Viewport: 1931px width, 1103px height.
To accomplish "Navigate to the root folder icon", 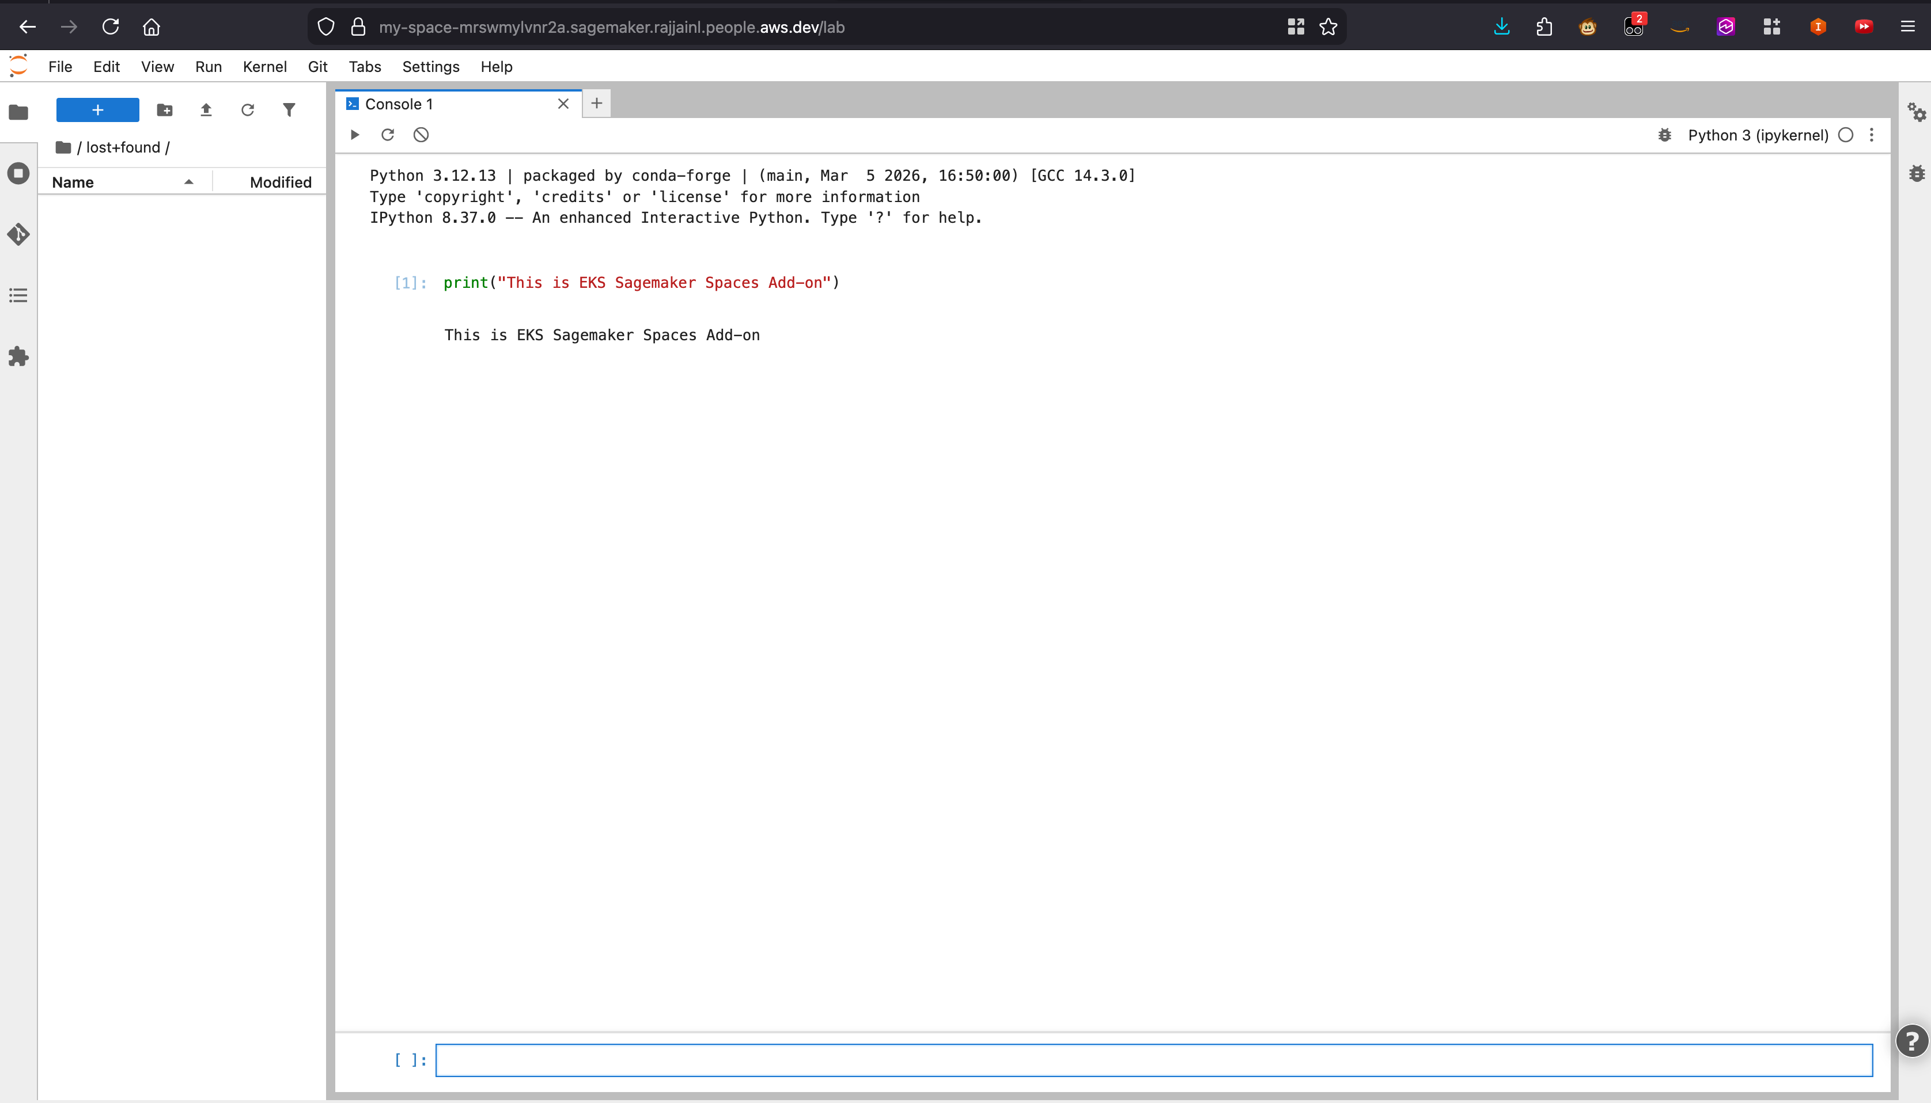I will (64, 147).
